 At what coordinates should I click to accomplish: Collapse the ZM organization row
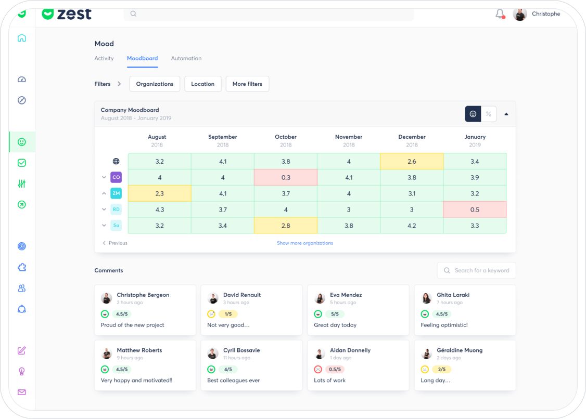(104, 193)
